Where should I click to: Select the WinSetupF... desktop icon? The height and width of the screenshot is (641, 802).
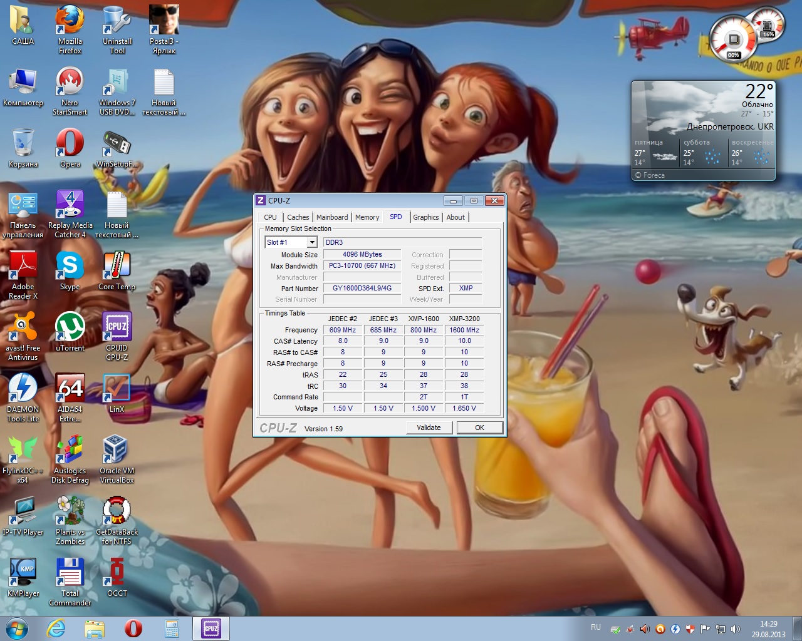[x=117, y=148]
